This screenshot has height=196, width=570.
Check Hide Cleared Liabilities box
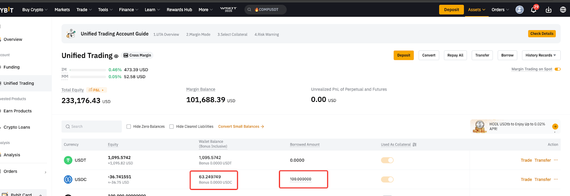pyautogui.click(x=171, y=126)
